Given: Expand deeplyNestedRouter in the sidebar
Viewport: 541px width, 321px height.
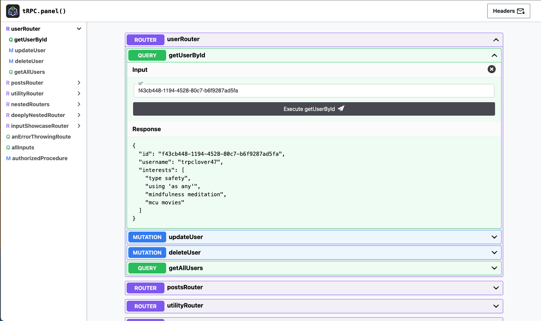Looking at the screenshot, I should pyautogui.click(x=79, y=115).
